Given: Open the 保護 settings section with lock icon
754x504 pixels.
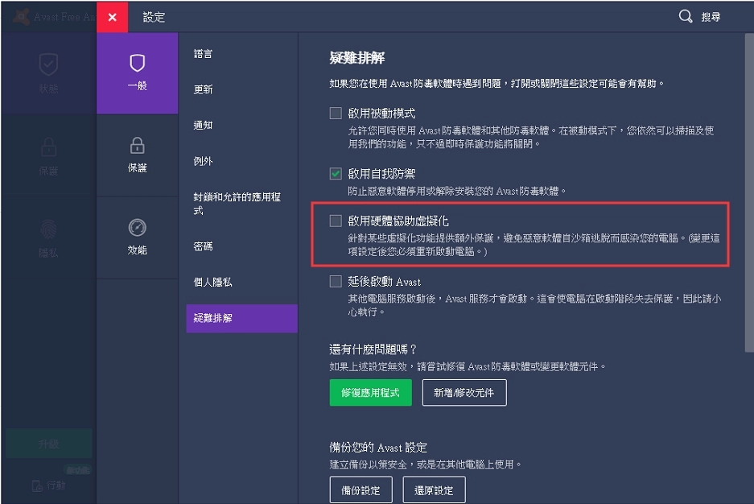Looking at the screenshot, I should point(137,161).
